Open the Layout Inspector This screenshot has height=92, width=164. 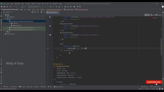tap(156, 87)
